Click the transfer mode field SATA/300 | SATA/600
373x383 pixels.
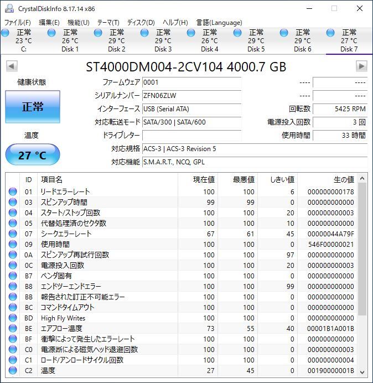click(191, 122)
